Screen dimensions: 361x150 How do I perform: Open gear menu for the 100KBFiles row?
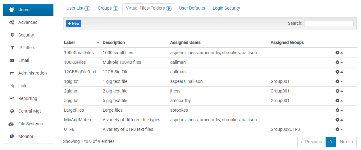339,62
